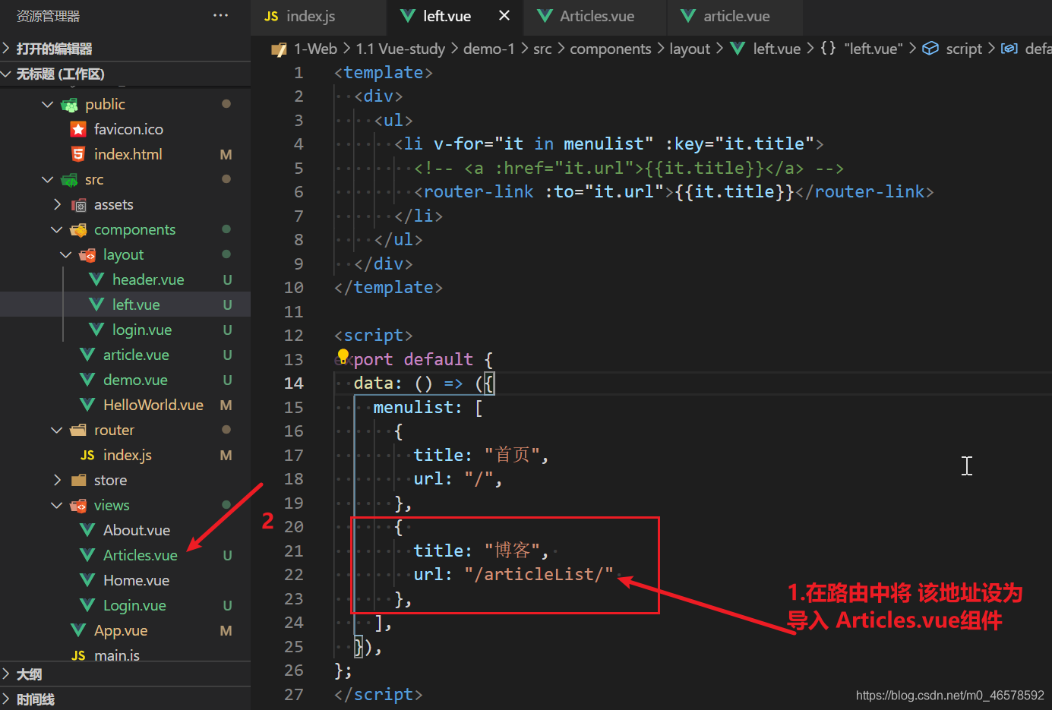This screenshot has width=1052, height=710.
Task: Click the components folder icon
Action: (x=78, y=230)
